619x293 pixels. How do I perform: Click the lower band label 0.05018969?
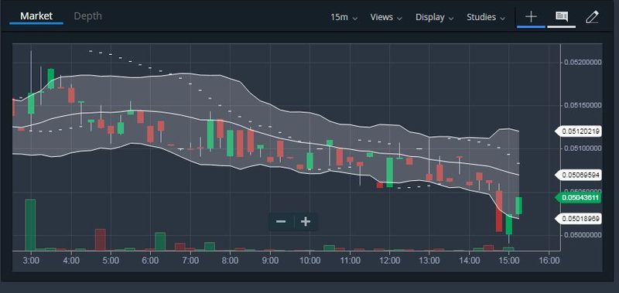[578, 219]
